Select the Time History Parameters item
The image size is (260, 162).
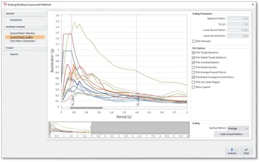23,41
